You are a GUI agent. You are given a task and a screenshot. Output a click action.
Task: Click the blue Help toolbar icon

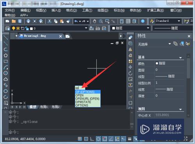point(143,21)
